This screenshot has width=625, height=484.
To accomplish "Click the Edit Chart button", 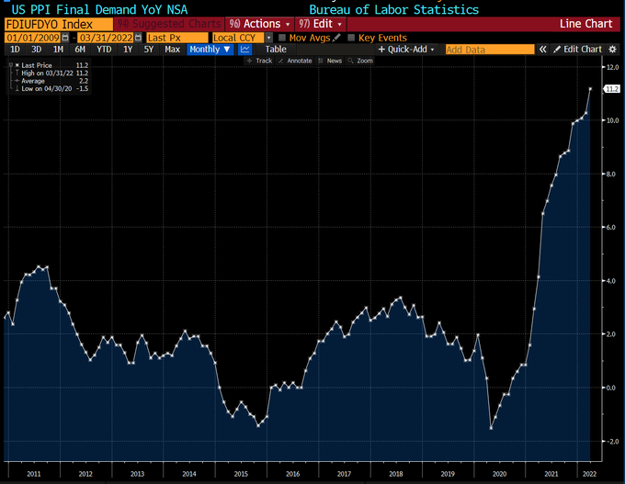I will point(577,50).
